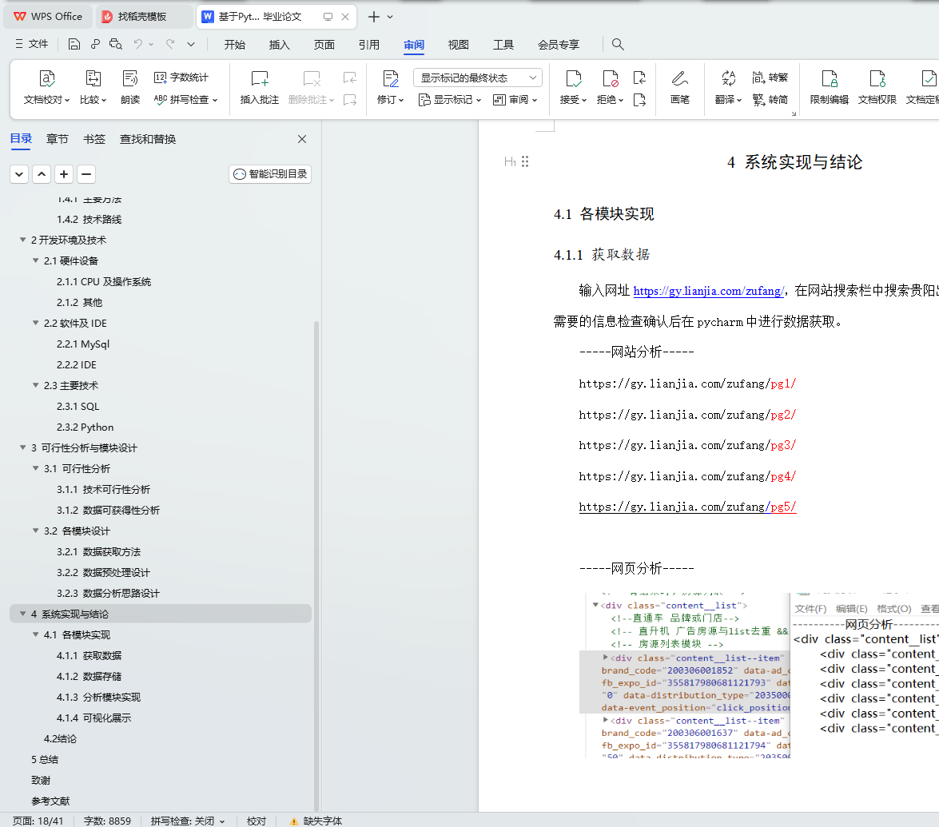
Task: Open the search magnifier icon
Action: (618, 44)
